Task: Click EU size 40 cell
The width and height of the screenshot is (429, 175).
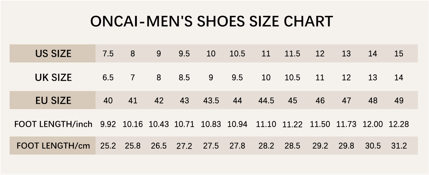Action: tap(108, 101)
